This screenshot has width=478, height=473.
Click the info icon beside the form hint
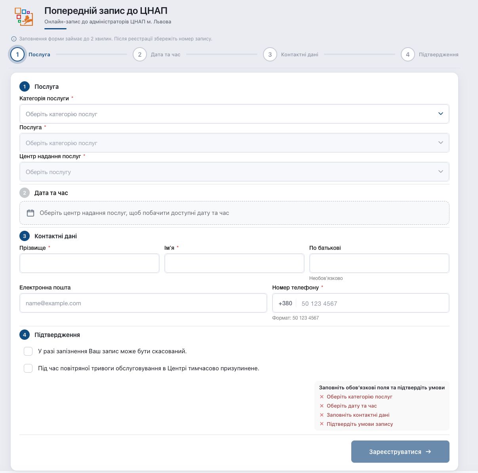tap(14, 39)
